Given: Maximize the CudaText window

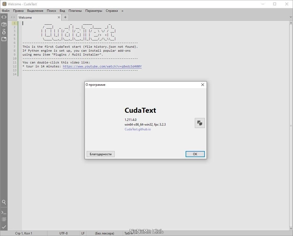Looking at the screenshot, I should point(275,4).
